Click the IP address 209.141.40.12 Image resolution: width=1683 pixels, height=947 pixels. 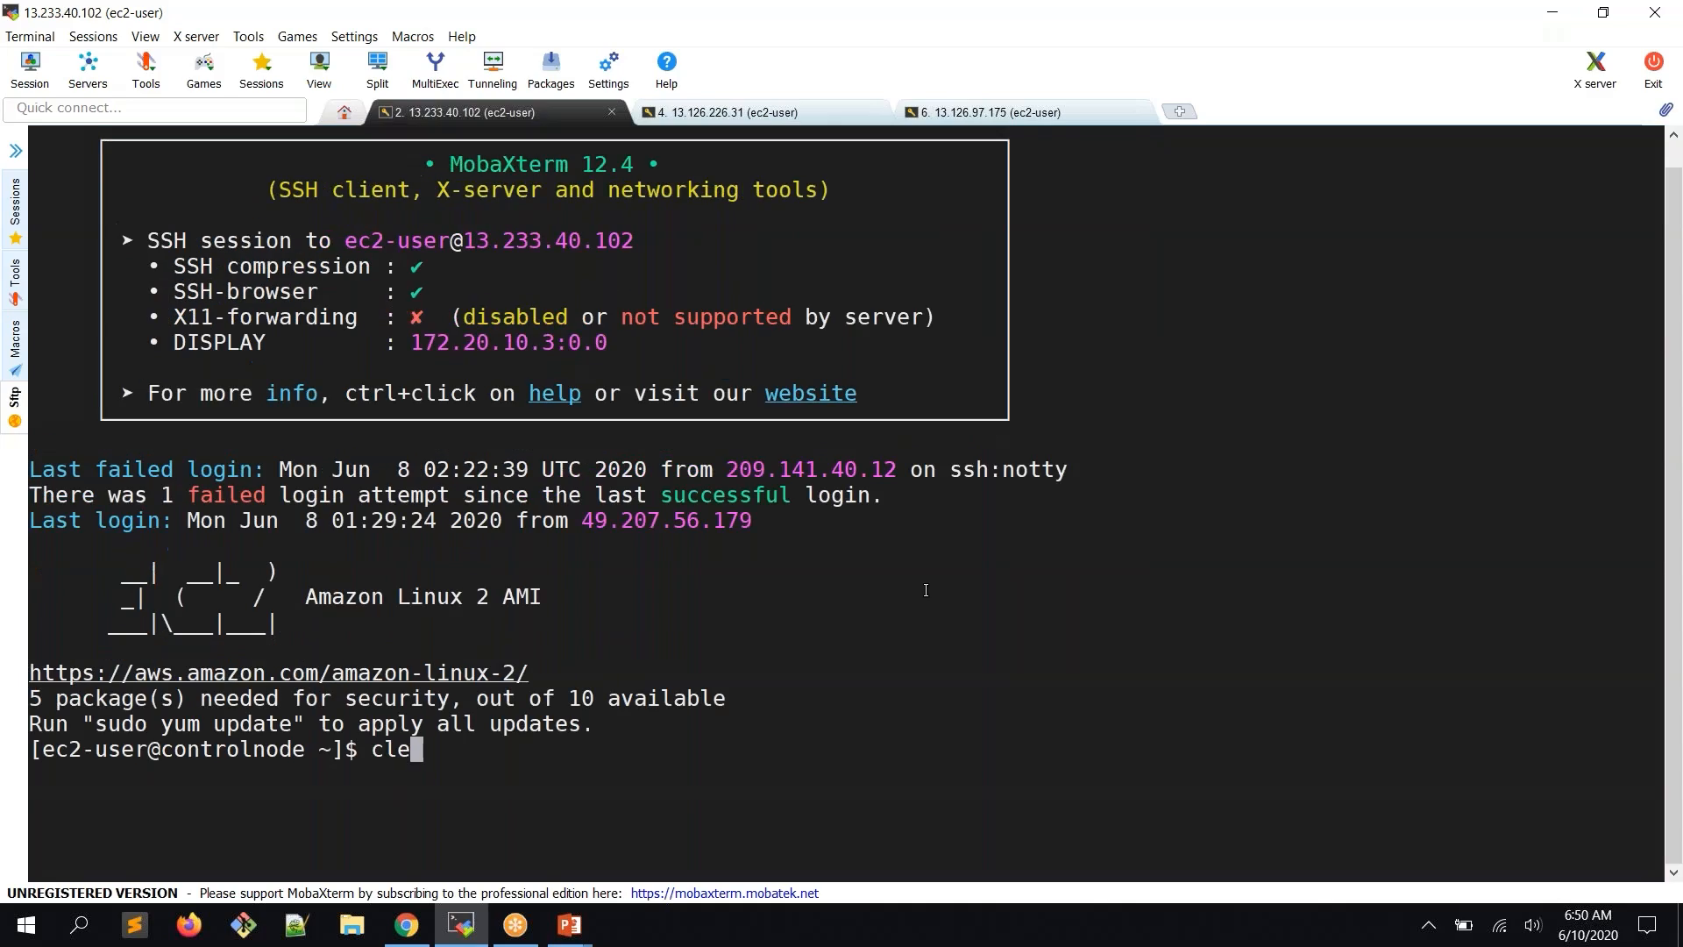811,470
